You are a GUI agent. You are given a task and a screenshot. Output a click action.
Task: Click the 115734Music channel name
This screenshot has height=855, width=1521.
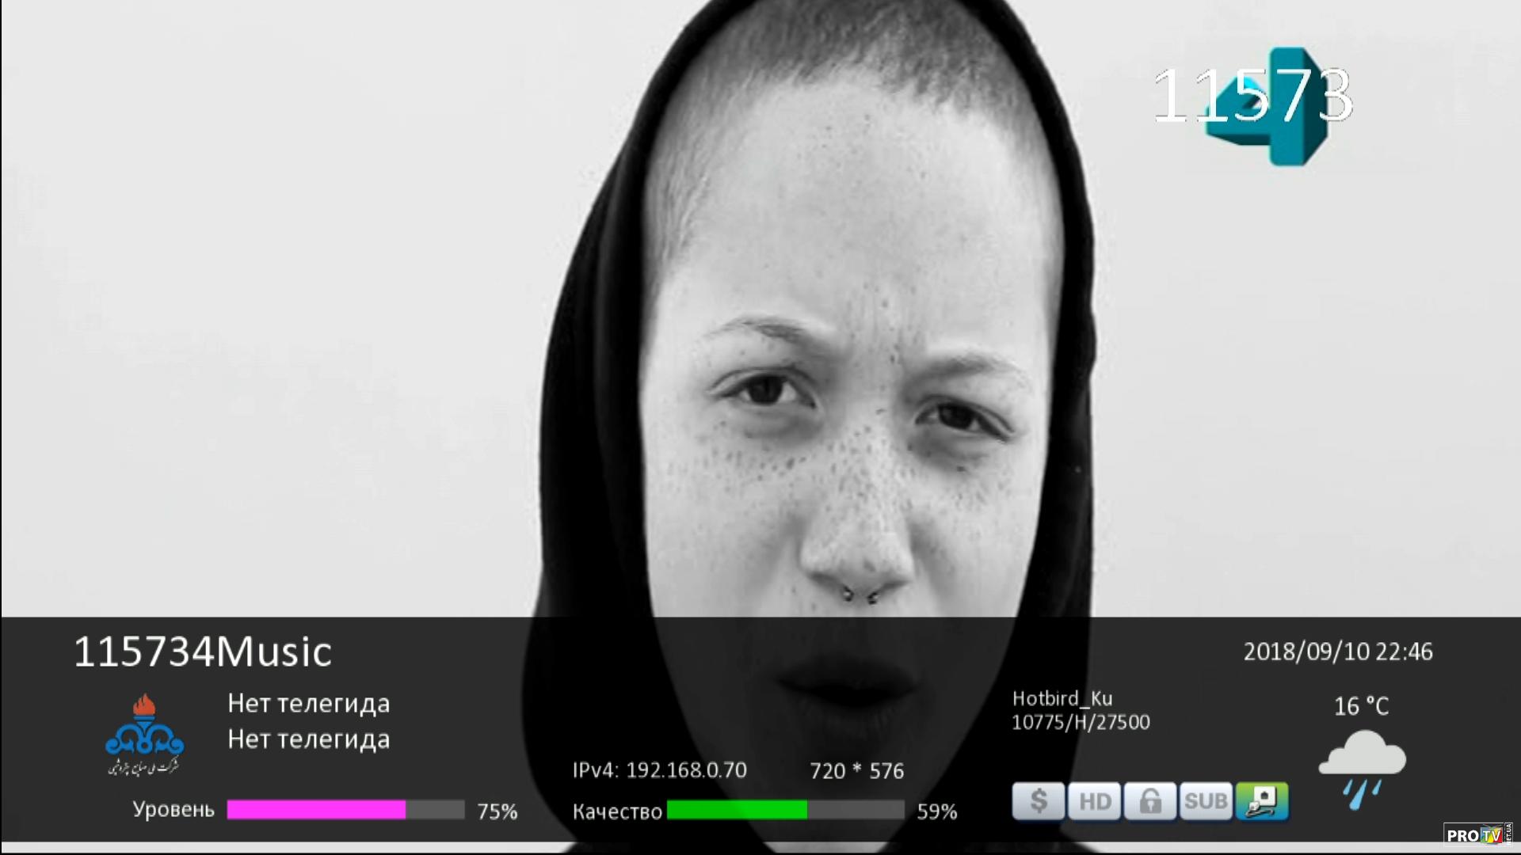click(203, 652)
